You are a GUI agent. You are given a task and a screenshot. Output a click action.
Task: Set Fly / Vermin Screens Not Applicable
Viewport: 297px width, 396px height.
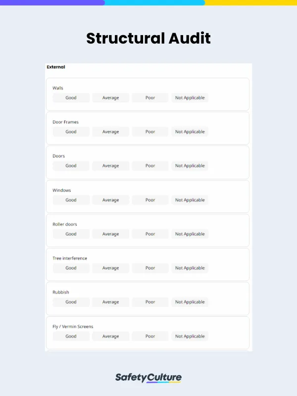[190, 336]
